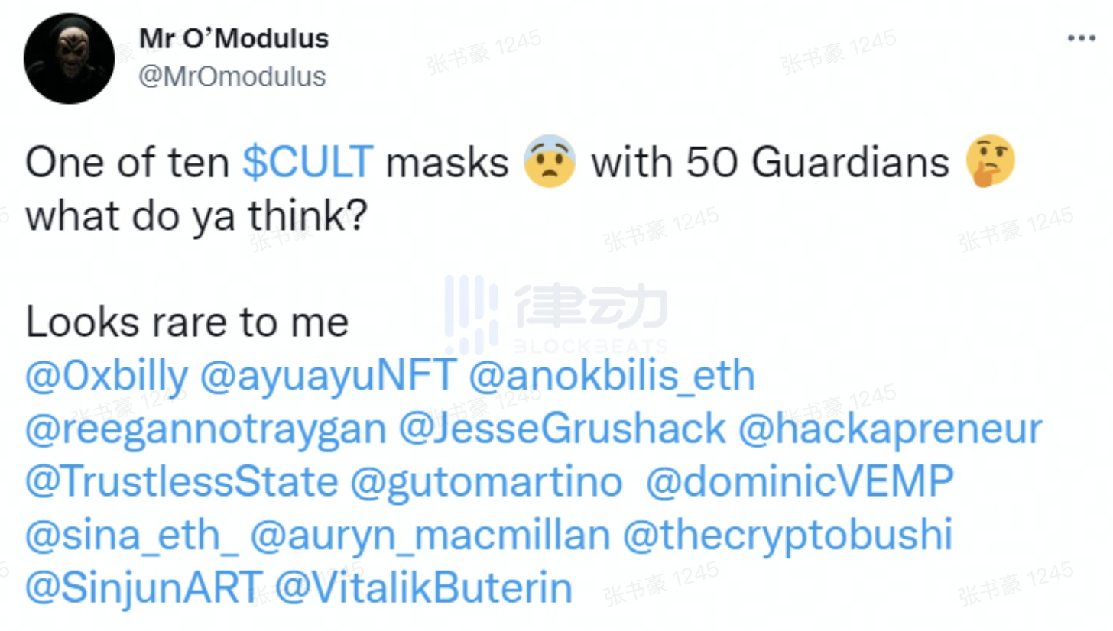The image size is (1113, 631).
Task: Open the three-dot more options menu
Action: 1081,38
